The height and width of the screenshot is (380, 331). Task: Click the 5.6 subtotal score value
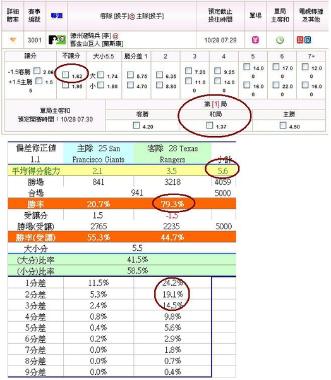point(223,171)
